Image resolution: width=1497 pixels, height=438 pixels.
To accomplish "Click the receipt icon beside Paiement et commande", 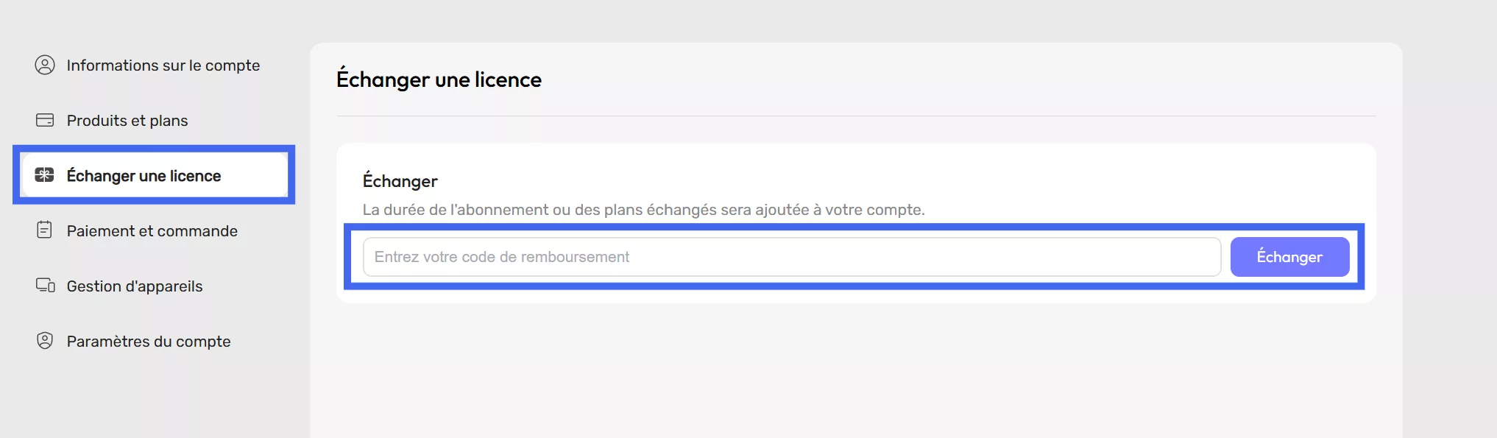I will tap(44, 230).
